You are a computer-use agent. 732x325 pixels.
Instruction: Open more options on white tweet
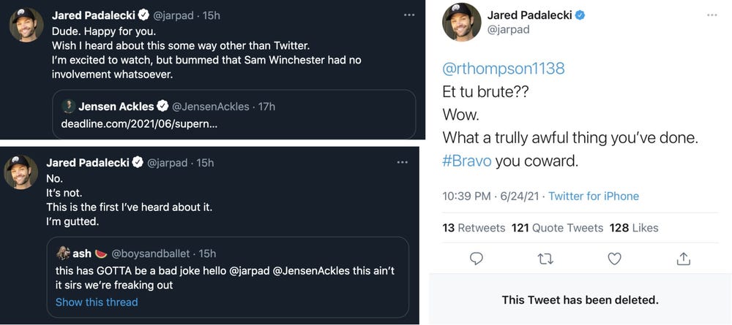pyautogui.click(x=712, y=15)
